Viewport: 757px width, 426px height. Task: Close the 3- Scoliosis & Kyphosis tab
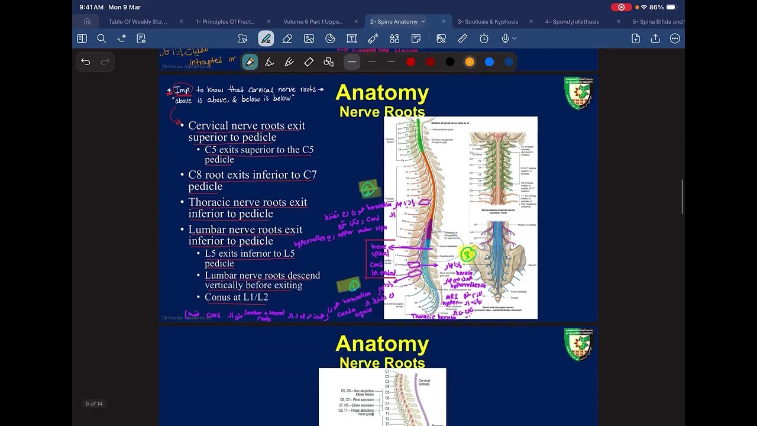coord(531,22)
